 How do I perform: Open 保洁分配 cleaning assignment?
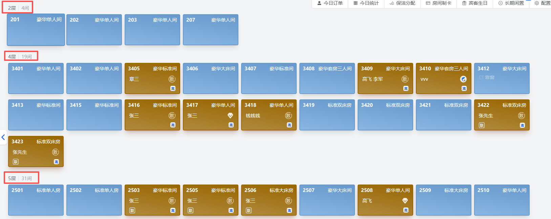[402, 3]
